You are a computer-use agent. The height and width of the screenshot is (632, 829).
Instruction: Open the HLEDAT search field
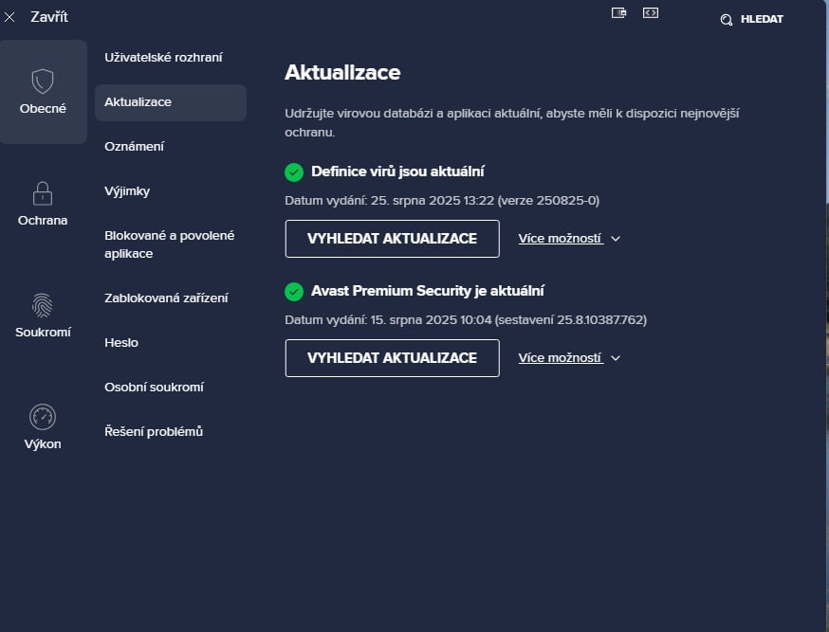coord(759,18)
